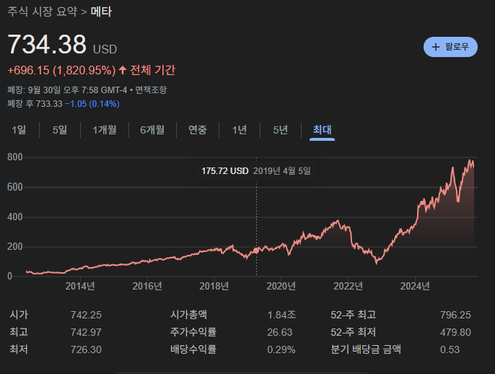
Task: Select the 5년 range tab
Action: [x=280, y=130]
